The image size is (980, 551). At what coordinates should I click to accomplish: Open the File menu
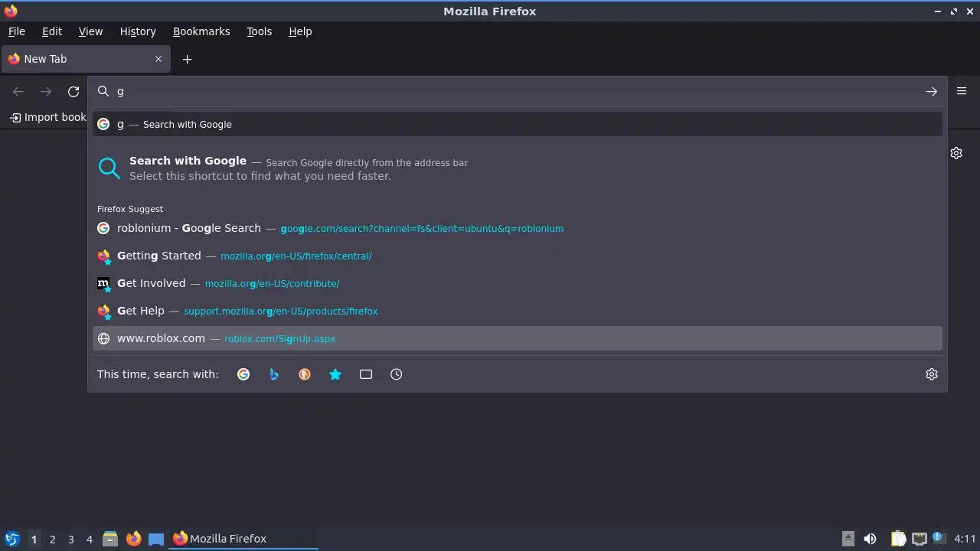click(x=17, y=31)
